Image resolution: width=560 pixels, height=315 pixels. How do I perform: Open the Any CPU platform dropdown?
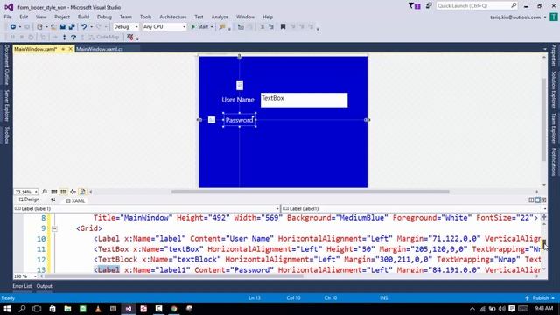click(164, 27)
